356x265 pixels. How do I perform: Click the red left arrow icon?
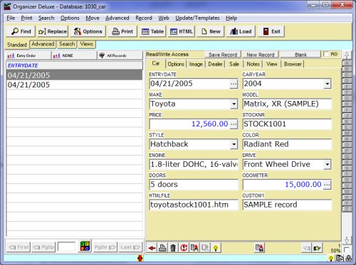tap(152, 248)
